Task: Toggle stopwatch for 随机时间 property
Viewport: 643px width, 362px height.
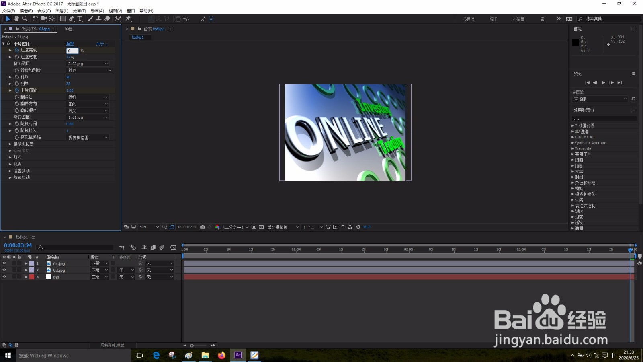Action: coord(17,124)
